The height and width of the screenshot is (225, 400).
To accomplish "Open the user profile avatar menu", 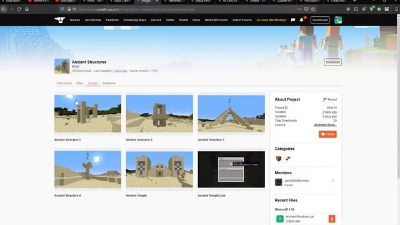I will click(x=338, y=20).
